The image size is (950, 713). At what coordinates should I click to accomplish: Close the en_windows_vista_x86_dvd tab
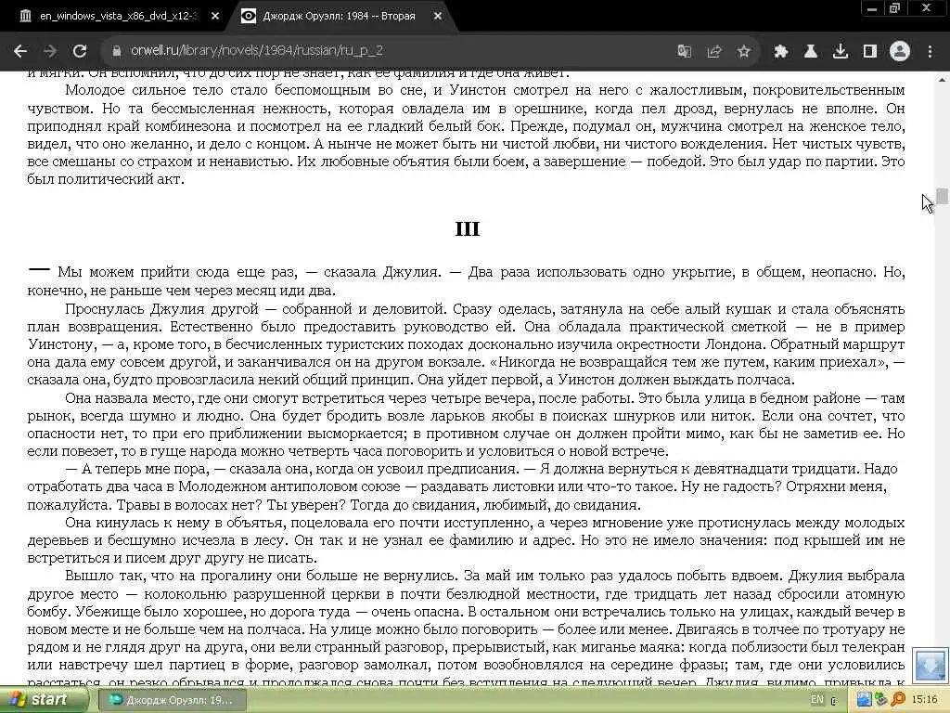coord(215,17)
